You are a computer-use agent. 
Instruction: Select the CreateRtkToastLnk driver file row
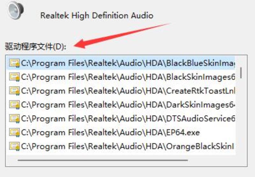[121, 91]
